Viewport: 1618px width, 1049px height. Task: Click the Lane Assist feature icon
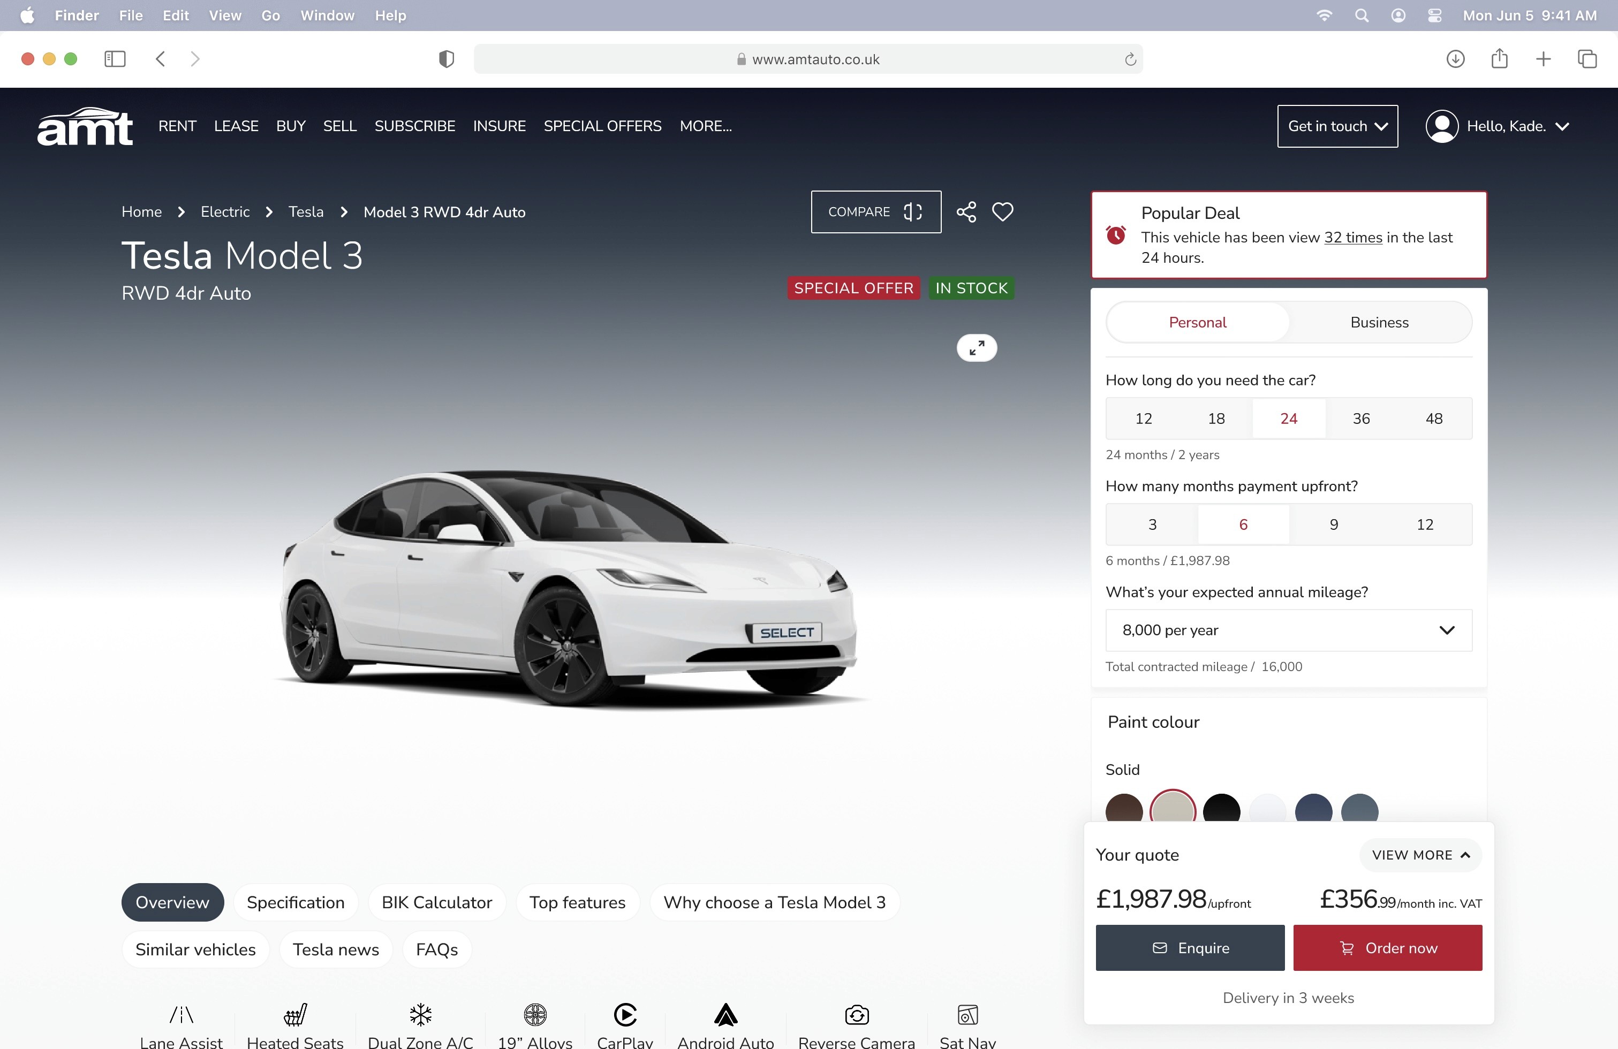tap(182, 1015)
